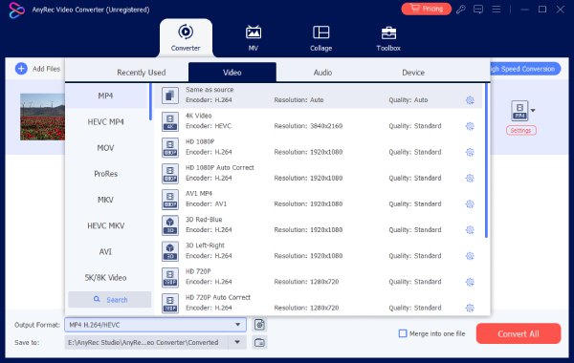
Task: Choose MP4 in the format list
Action: coord(106,96)
